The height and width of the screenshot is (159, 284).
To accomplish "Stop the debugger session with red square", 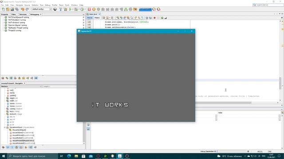I will (x=89, y=9).
